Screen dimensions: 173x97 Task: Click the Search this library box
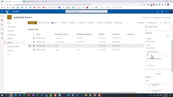point(86,11)
